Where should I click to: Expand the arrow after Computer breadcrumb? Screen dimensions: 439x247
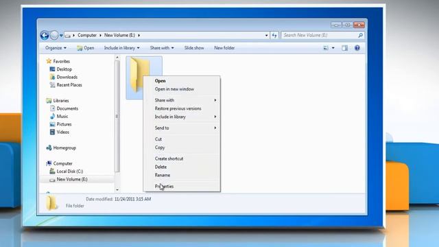101,35
